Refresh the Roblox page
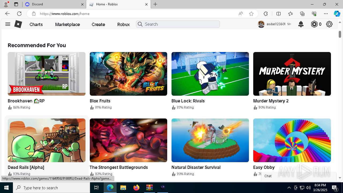Viewport: 343px width, 193px height. (x=19, y=14)
